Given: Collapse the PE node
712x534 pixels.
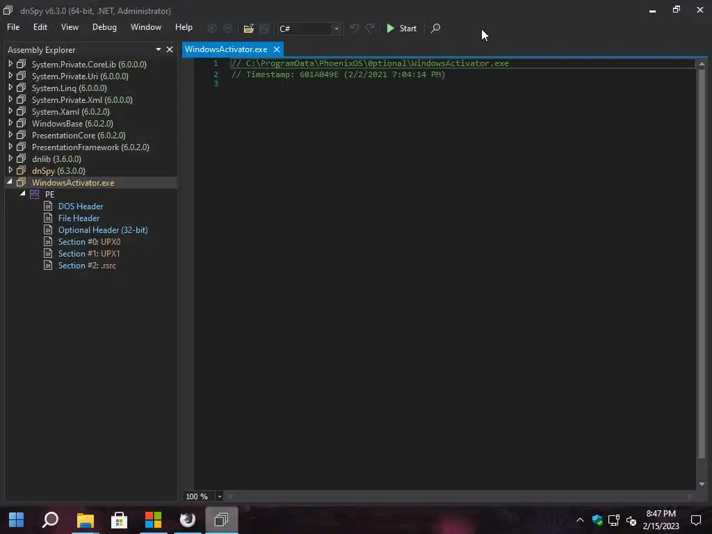Looking at the screenshot, I should click(x=22, y=194).
